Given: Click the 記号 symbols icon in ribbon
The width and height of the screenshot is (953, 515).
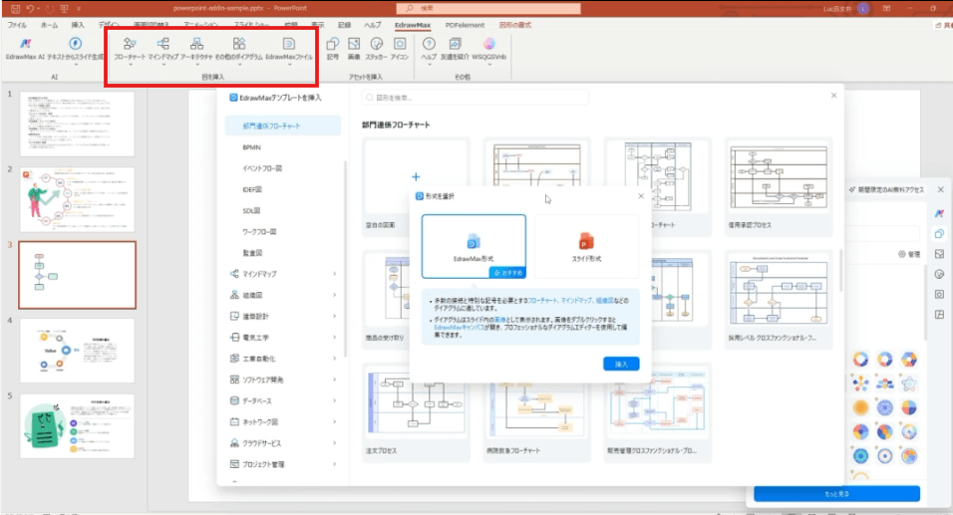Looking at the screenshot, I should pyautogui.click(x=333, y=44).
